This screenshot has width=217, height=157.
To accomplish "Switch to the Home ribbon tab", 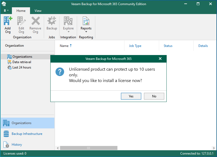I will tap(21, 11).
